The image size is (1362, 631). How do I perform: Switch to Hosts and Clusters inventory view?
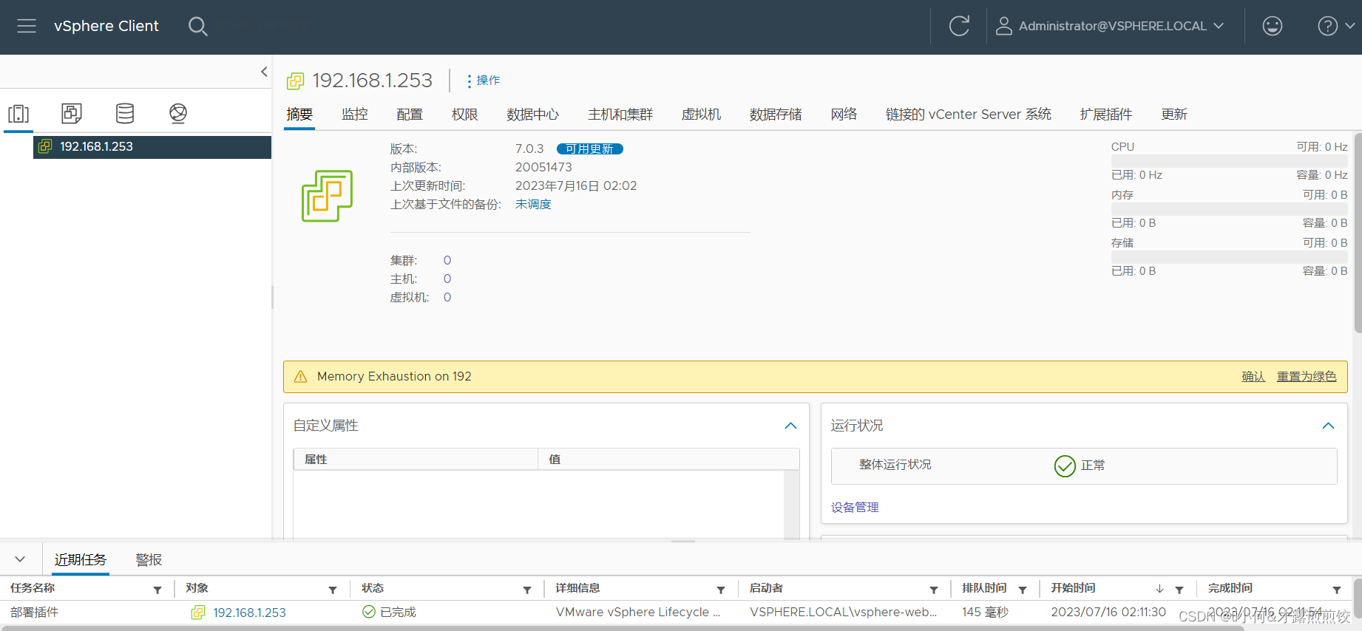(x=18, y=113)
